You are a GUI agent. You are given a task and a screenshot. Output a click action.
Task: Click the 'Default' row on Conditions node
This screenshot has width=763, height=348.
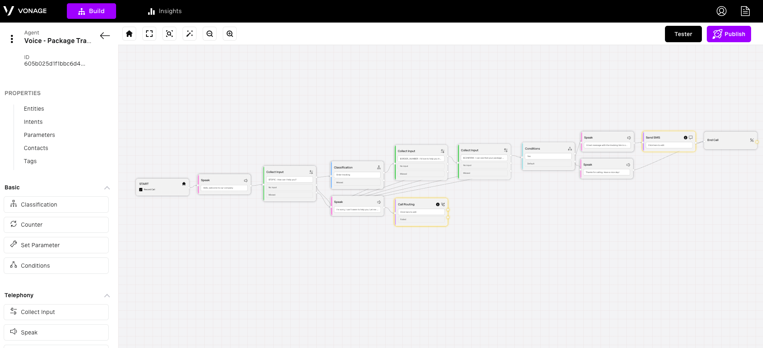click(548, 164)
